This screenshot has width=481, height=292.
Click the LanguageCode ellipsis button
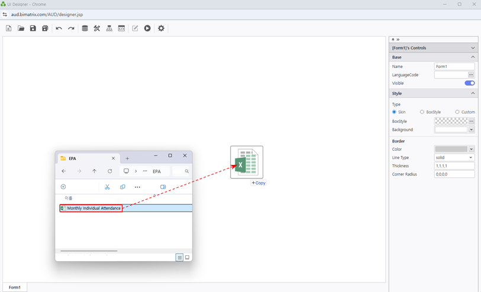[x=471, y=75]
